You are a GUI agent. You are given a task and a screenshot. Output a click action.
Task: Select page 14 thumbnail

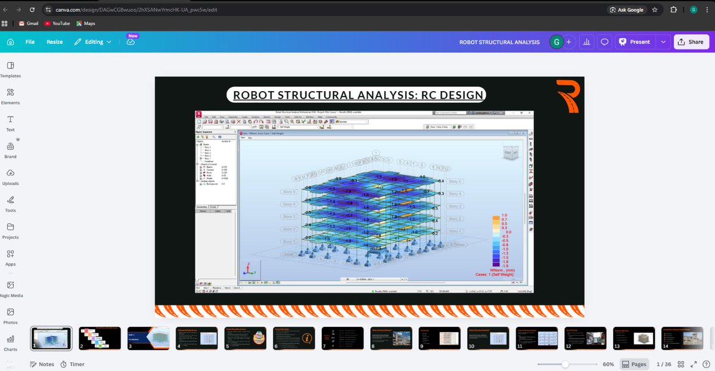tap(683, 338)
